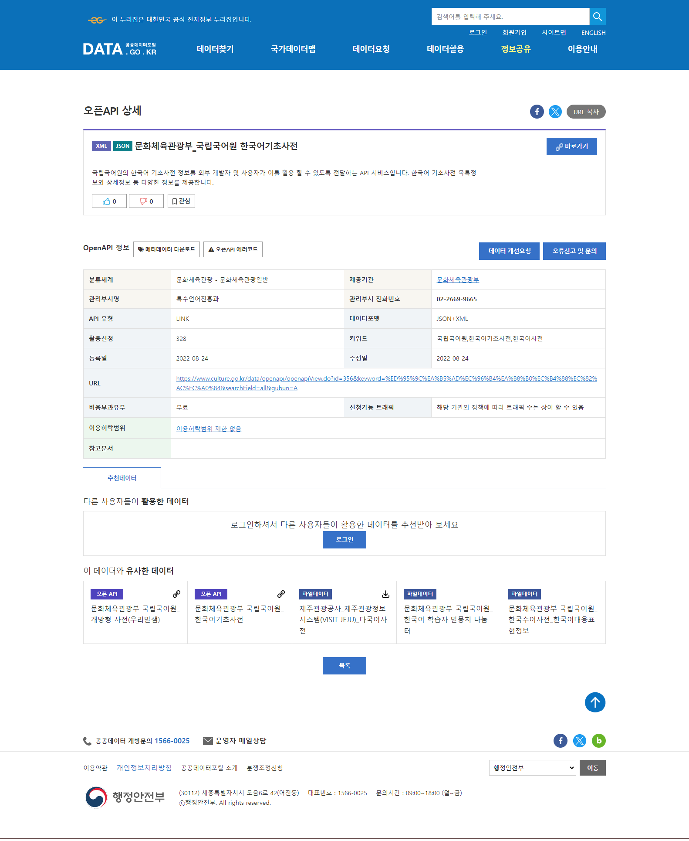This screenshot has height=841, width=689.
Task: Share page via X icon near title
Action: click(555, 112)
